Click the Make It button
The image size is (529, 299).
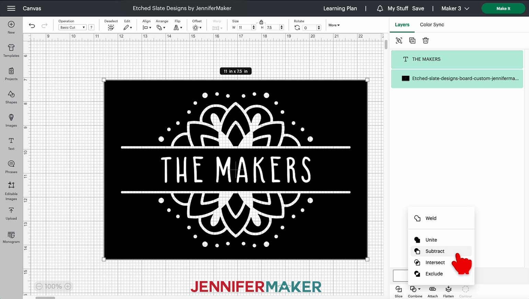click(503, 9)
